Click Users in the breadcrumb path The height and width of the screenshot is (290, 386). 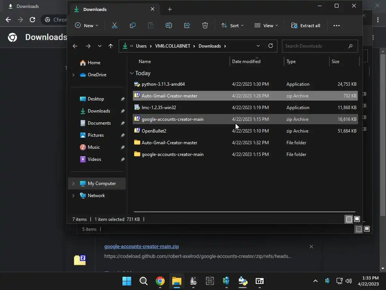tap(141, 46)
